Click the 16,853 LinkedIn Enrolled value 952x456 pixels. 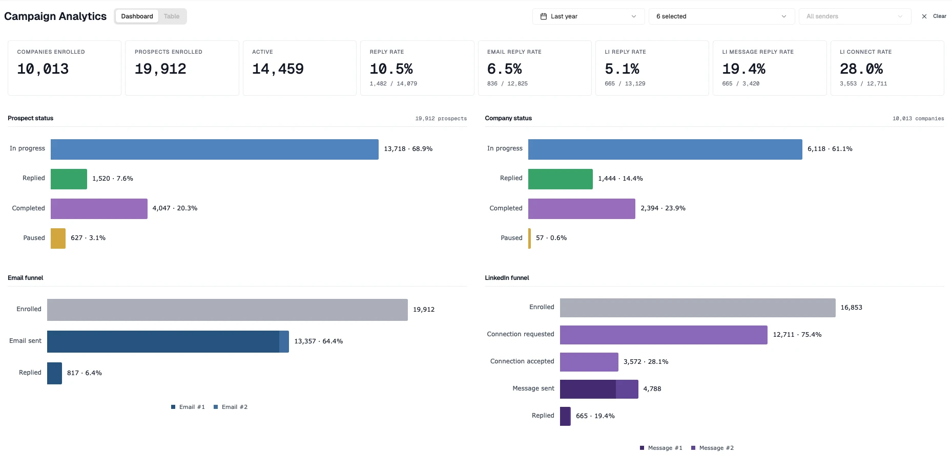coord(852,308)
